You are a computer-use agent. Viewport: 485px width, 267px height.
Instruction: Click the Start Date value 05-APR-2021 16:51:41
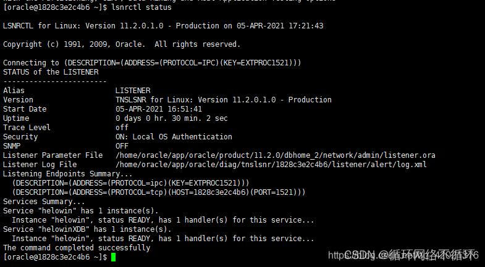[x=159, y=109]
